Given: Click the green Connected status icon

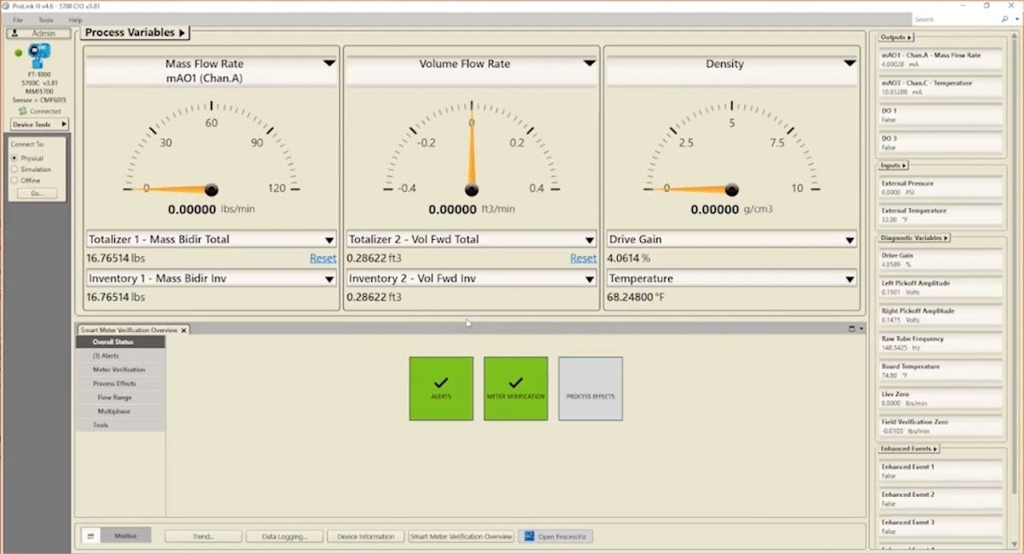Looking at the screenshot, I should (21, 111).
